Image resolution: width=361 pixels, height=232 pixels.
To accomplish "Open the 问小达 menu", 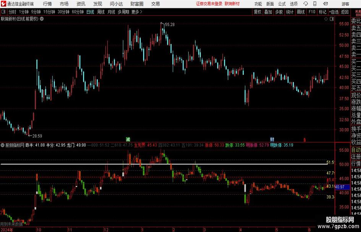I will pyautogui.click(x=116, y=4).
